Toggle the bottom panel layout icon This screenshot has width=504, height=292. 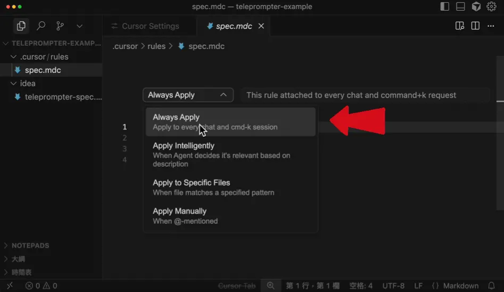coord(460,6)
